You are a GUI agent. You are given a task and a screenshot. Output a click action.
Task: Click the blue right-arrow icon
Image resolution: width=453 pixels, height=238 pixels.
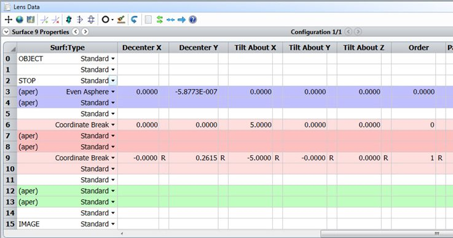pyautogui.click(x=182, y=20)
